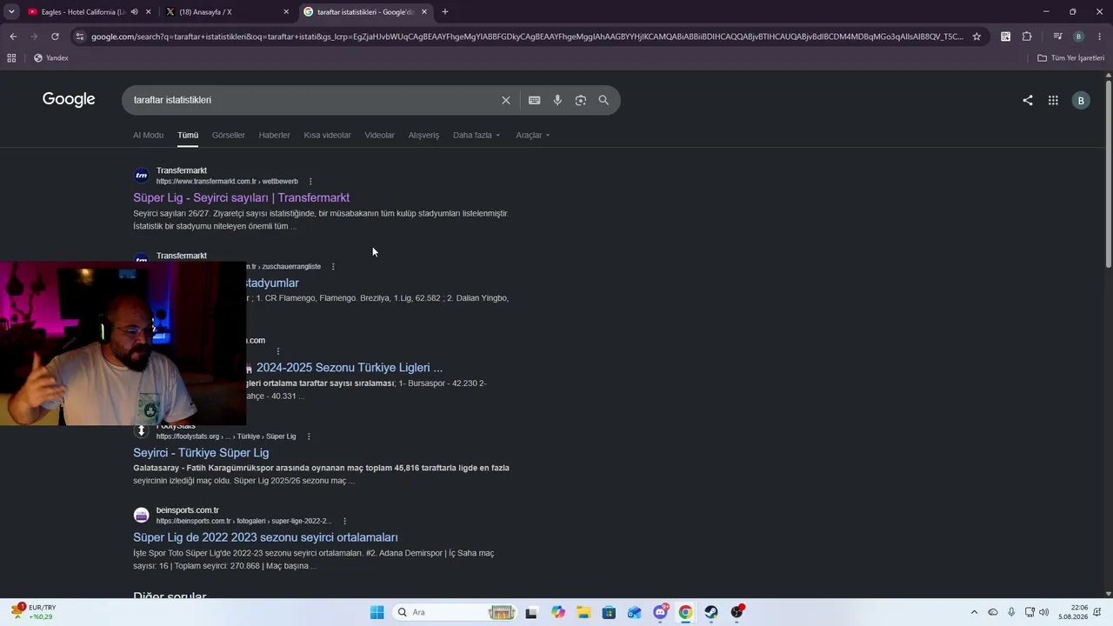The image size is (1113, 626).
Task: Open the OBS Studio taskbar icon
Action: pyautogui.click(x=737, y=612)
